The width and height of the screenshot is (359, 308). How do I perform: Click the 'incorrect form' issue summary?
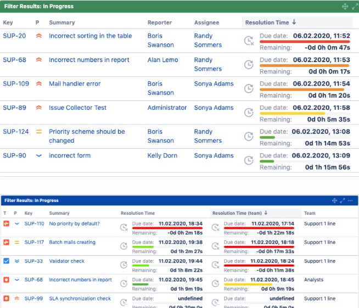click(x=70, y=155)
